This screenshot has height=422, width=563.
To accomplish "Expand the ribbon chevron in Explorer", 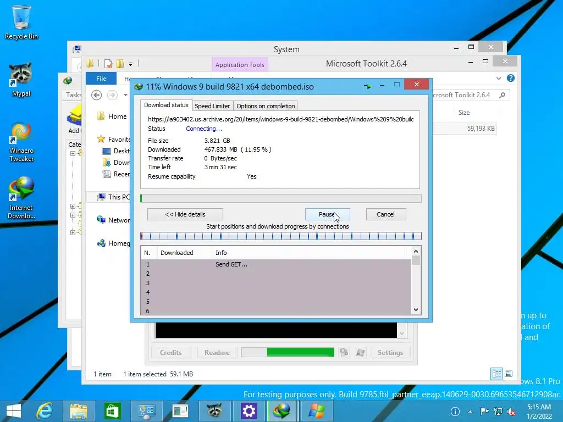I will coord(498,78).
